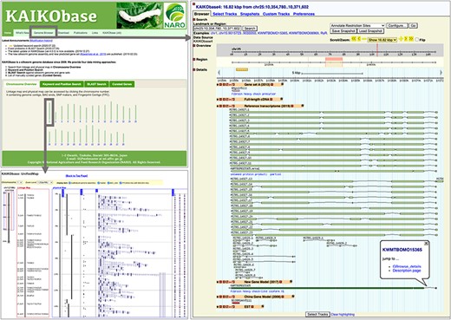Open the Annotate Restriction Sites dropdown

coord(357,25)
